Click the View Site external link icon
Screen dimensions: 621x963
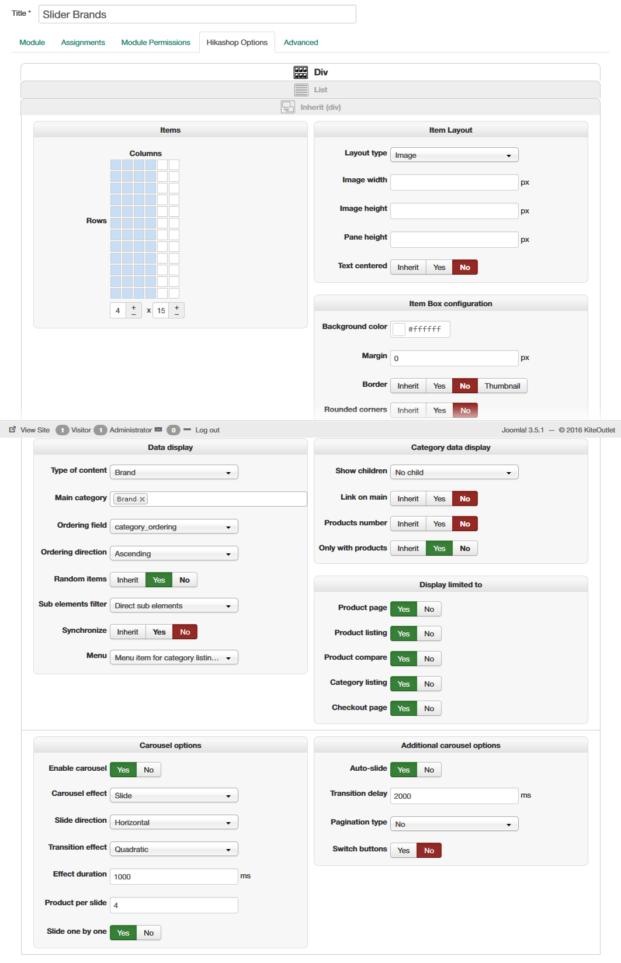point(12,429)
